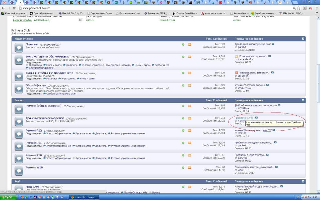The width and height of the screenshot is (320, 200).
Task: Click the EN language indicator in the tray
Action: tap(298, 197)
